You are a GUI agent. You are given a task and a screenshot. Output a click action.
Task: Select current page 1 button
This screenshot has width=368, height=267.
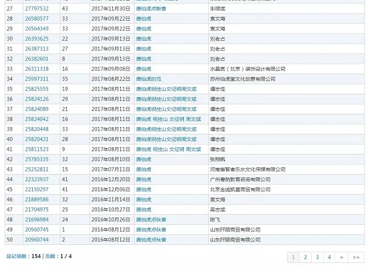(x=293, y=258)
